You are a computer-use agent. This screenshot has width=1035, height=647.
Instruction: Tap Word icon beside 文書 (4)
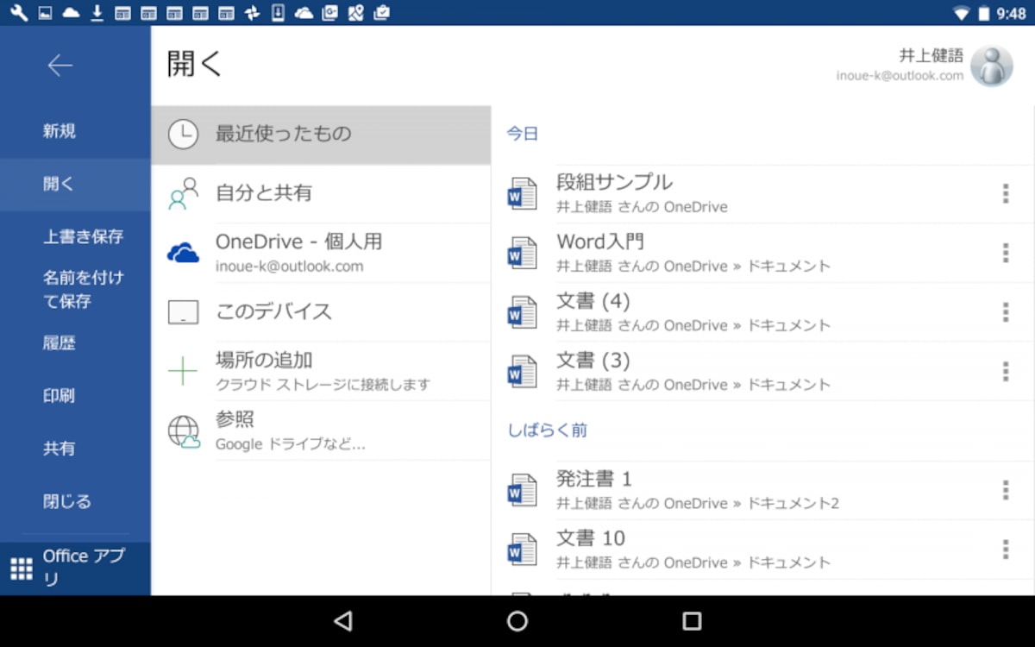(x=522, y=312)
